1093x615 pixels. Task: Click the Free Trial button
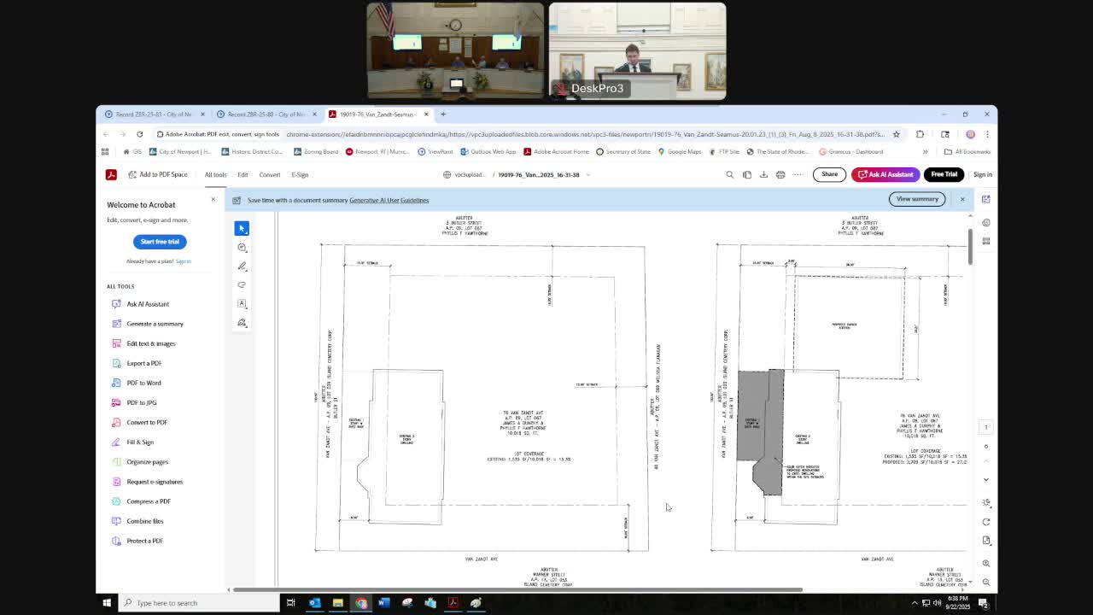[944, 174]
